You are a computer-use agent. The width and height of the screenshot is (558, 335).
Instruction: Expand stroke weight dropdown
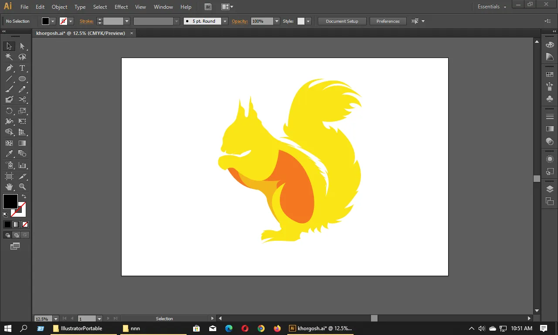(x=127, y=21)
